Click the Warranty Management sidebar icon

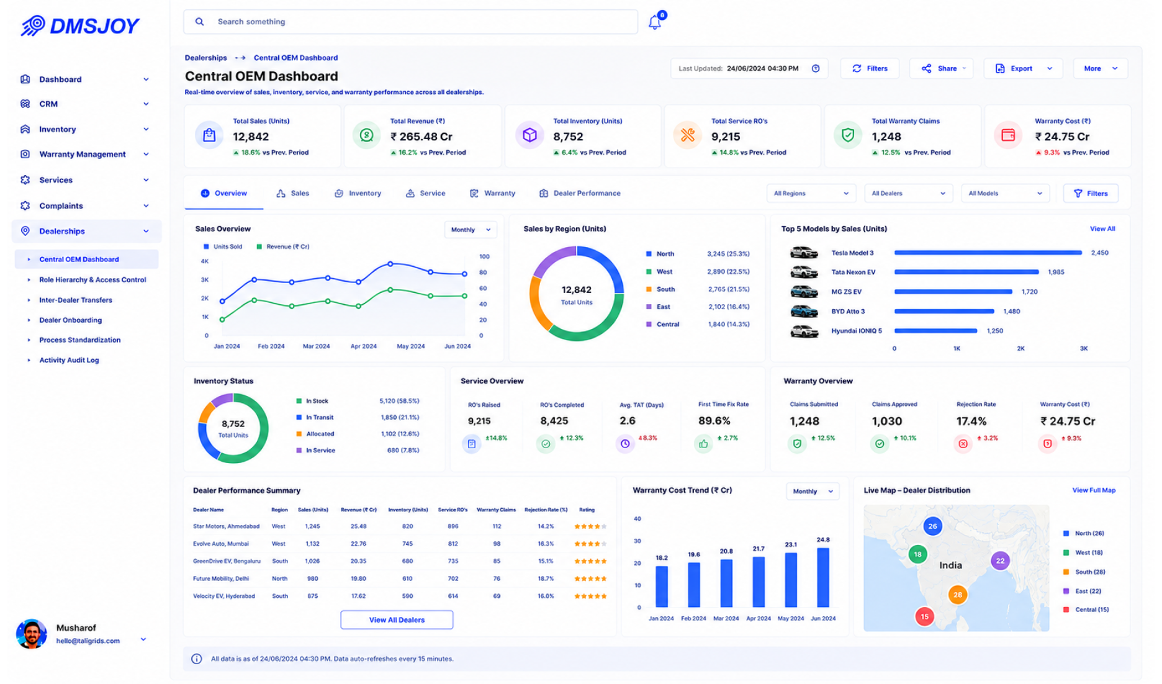[25, 154]
